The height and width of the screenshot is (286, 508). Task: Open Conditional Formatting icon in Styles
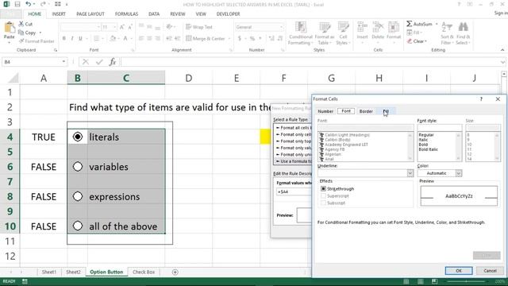(301, 27)
